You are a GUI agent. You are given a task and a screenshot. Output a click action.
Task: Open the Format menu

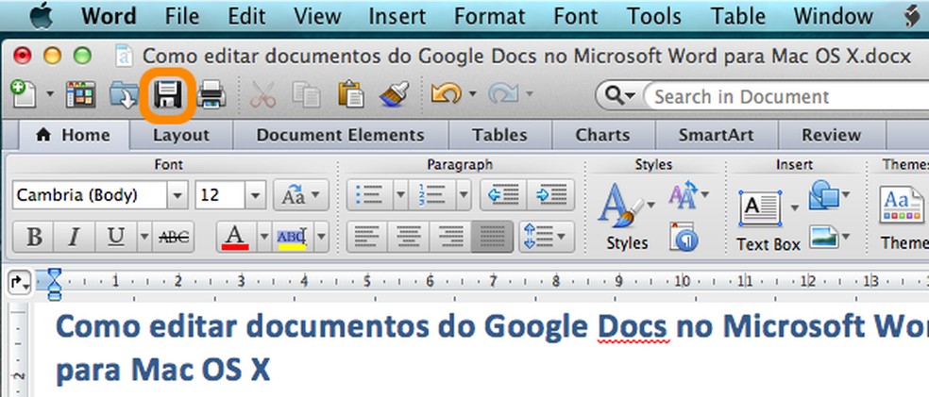(x=489, y=16)
